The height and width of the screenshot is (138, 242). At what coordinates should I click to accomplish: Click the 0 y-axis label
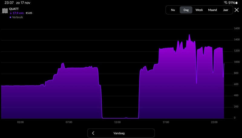(235, 118)
